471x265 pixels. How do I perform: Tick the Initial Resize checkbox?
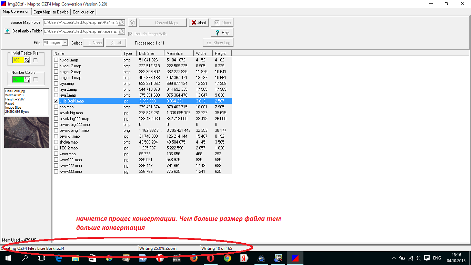point(36,60)
